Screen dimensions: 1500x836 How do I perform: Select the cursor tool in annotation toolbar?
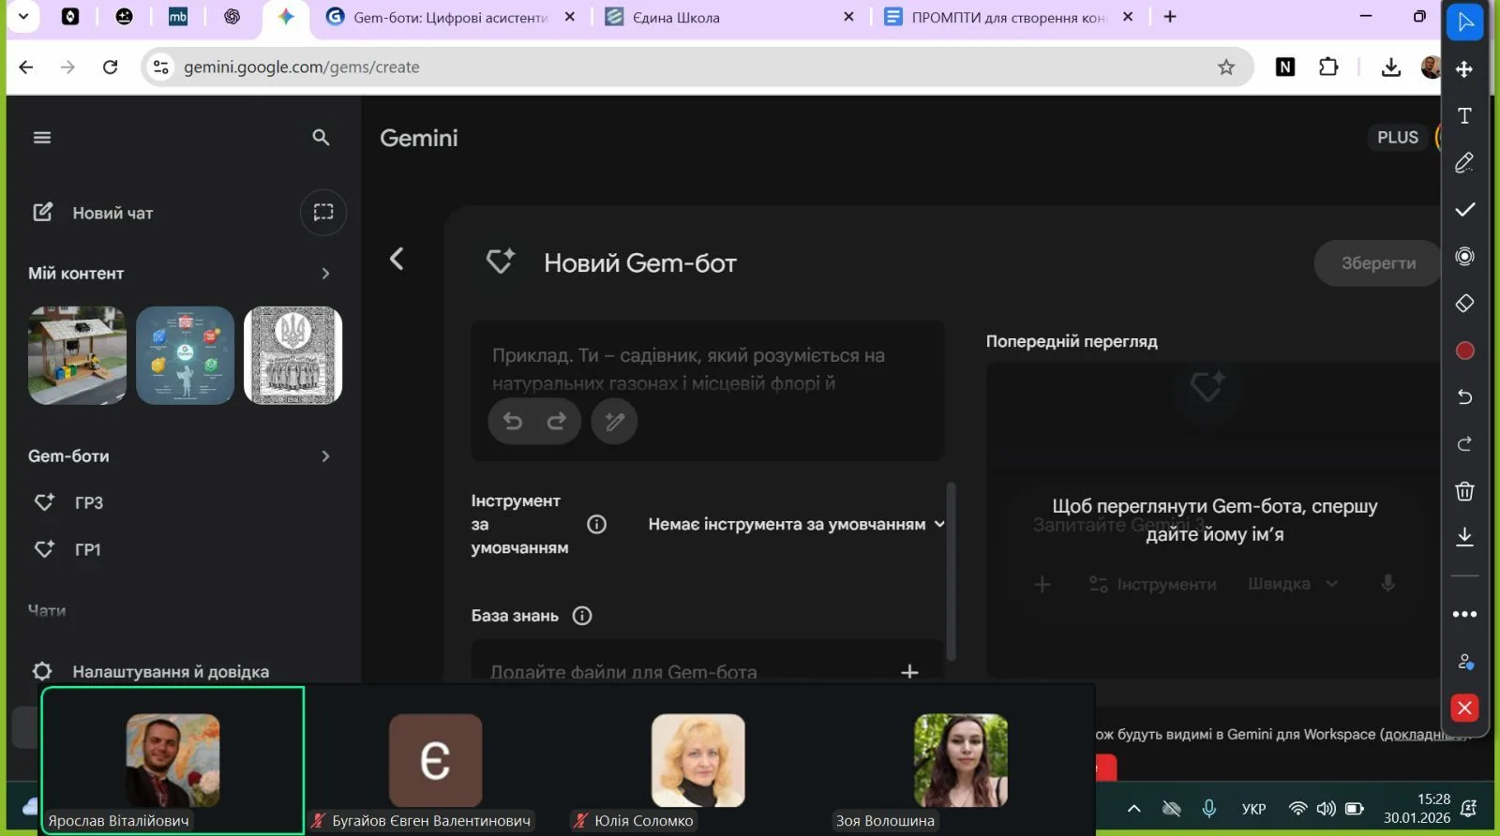pos(1464,22)
